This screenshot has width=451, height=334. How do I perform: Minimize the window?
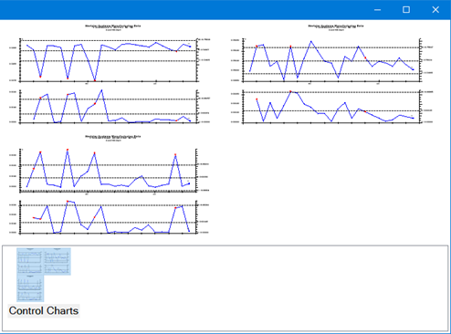click(378, 10)
